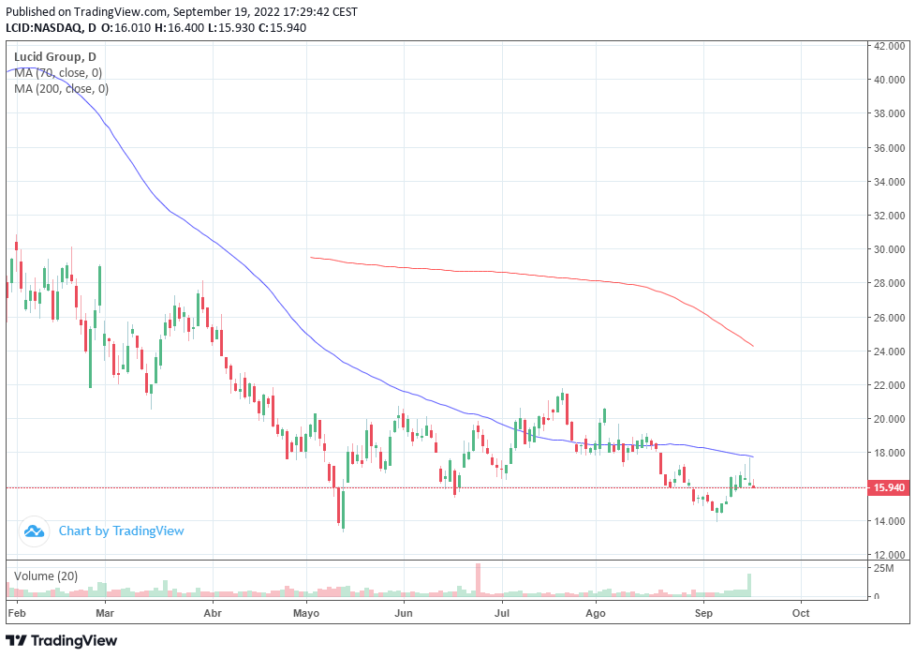
Task: Click the 12.000 price axis label
Action: point(889,555)
